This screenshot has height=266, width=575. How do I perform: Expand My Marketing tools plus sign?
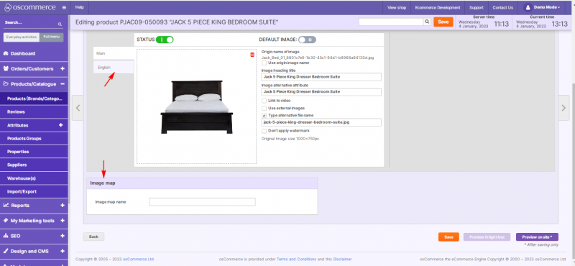tap(63, 221)
